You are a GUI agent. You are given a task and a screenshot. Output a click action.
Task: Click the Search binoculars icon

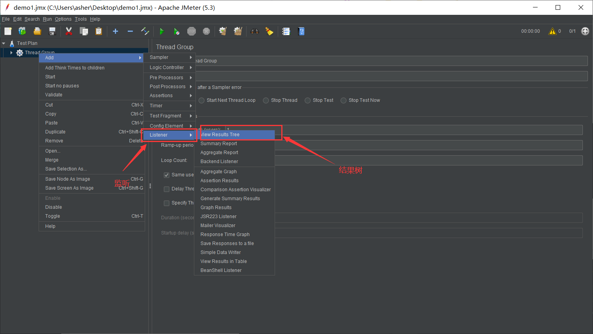(255, 31)
